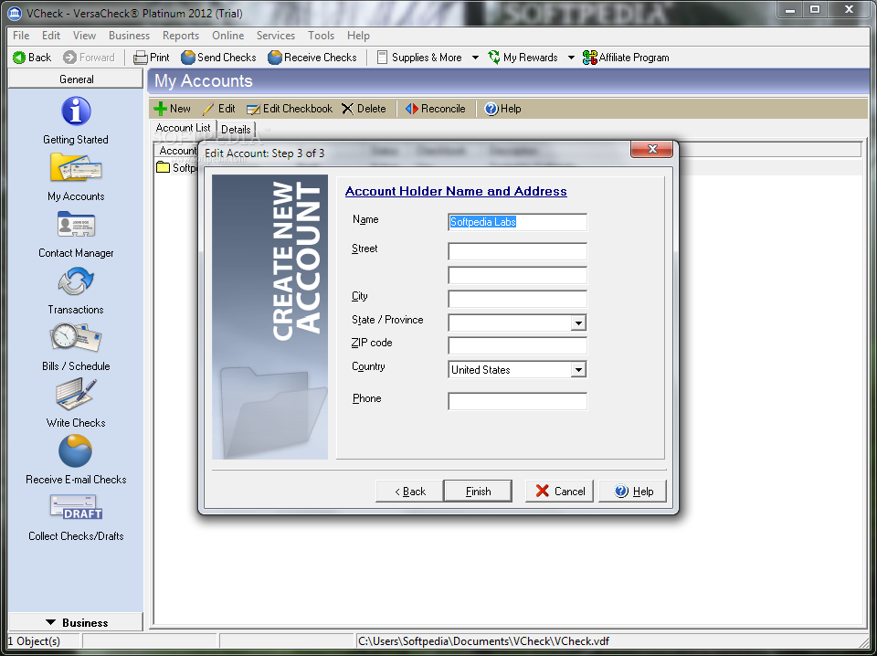The image size is (877, 656).
Task: Open the Reports menu
Action: (181, 36)
